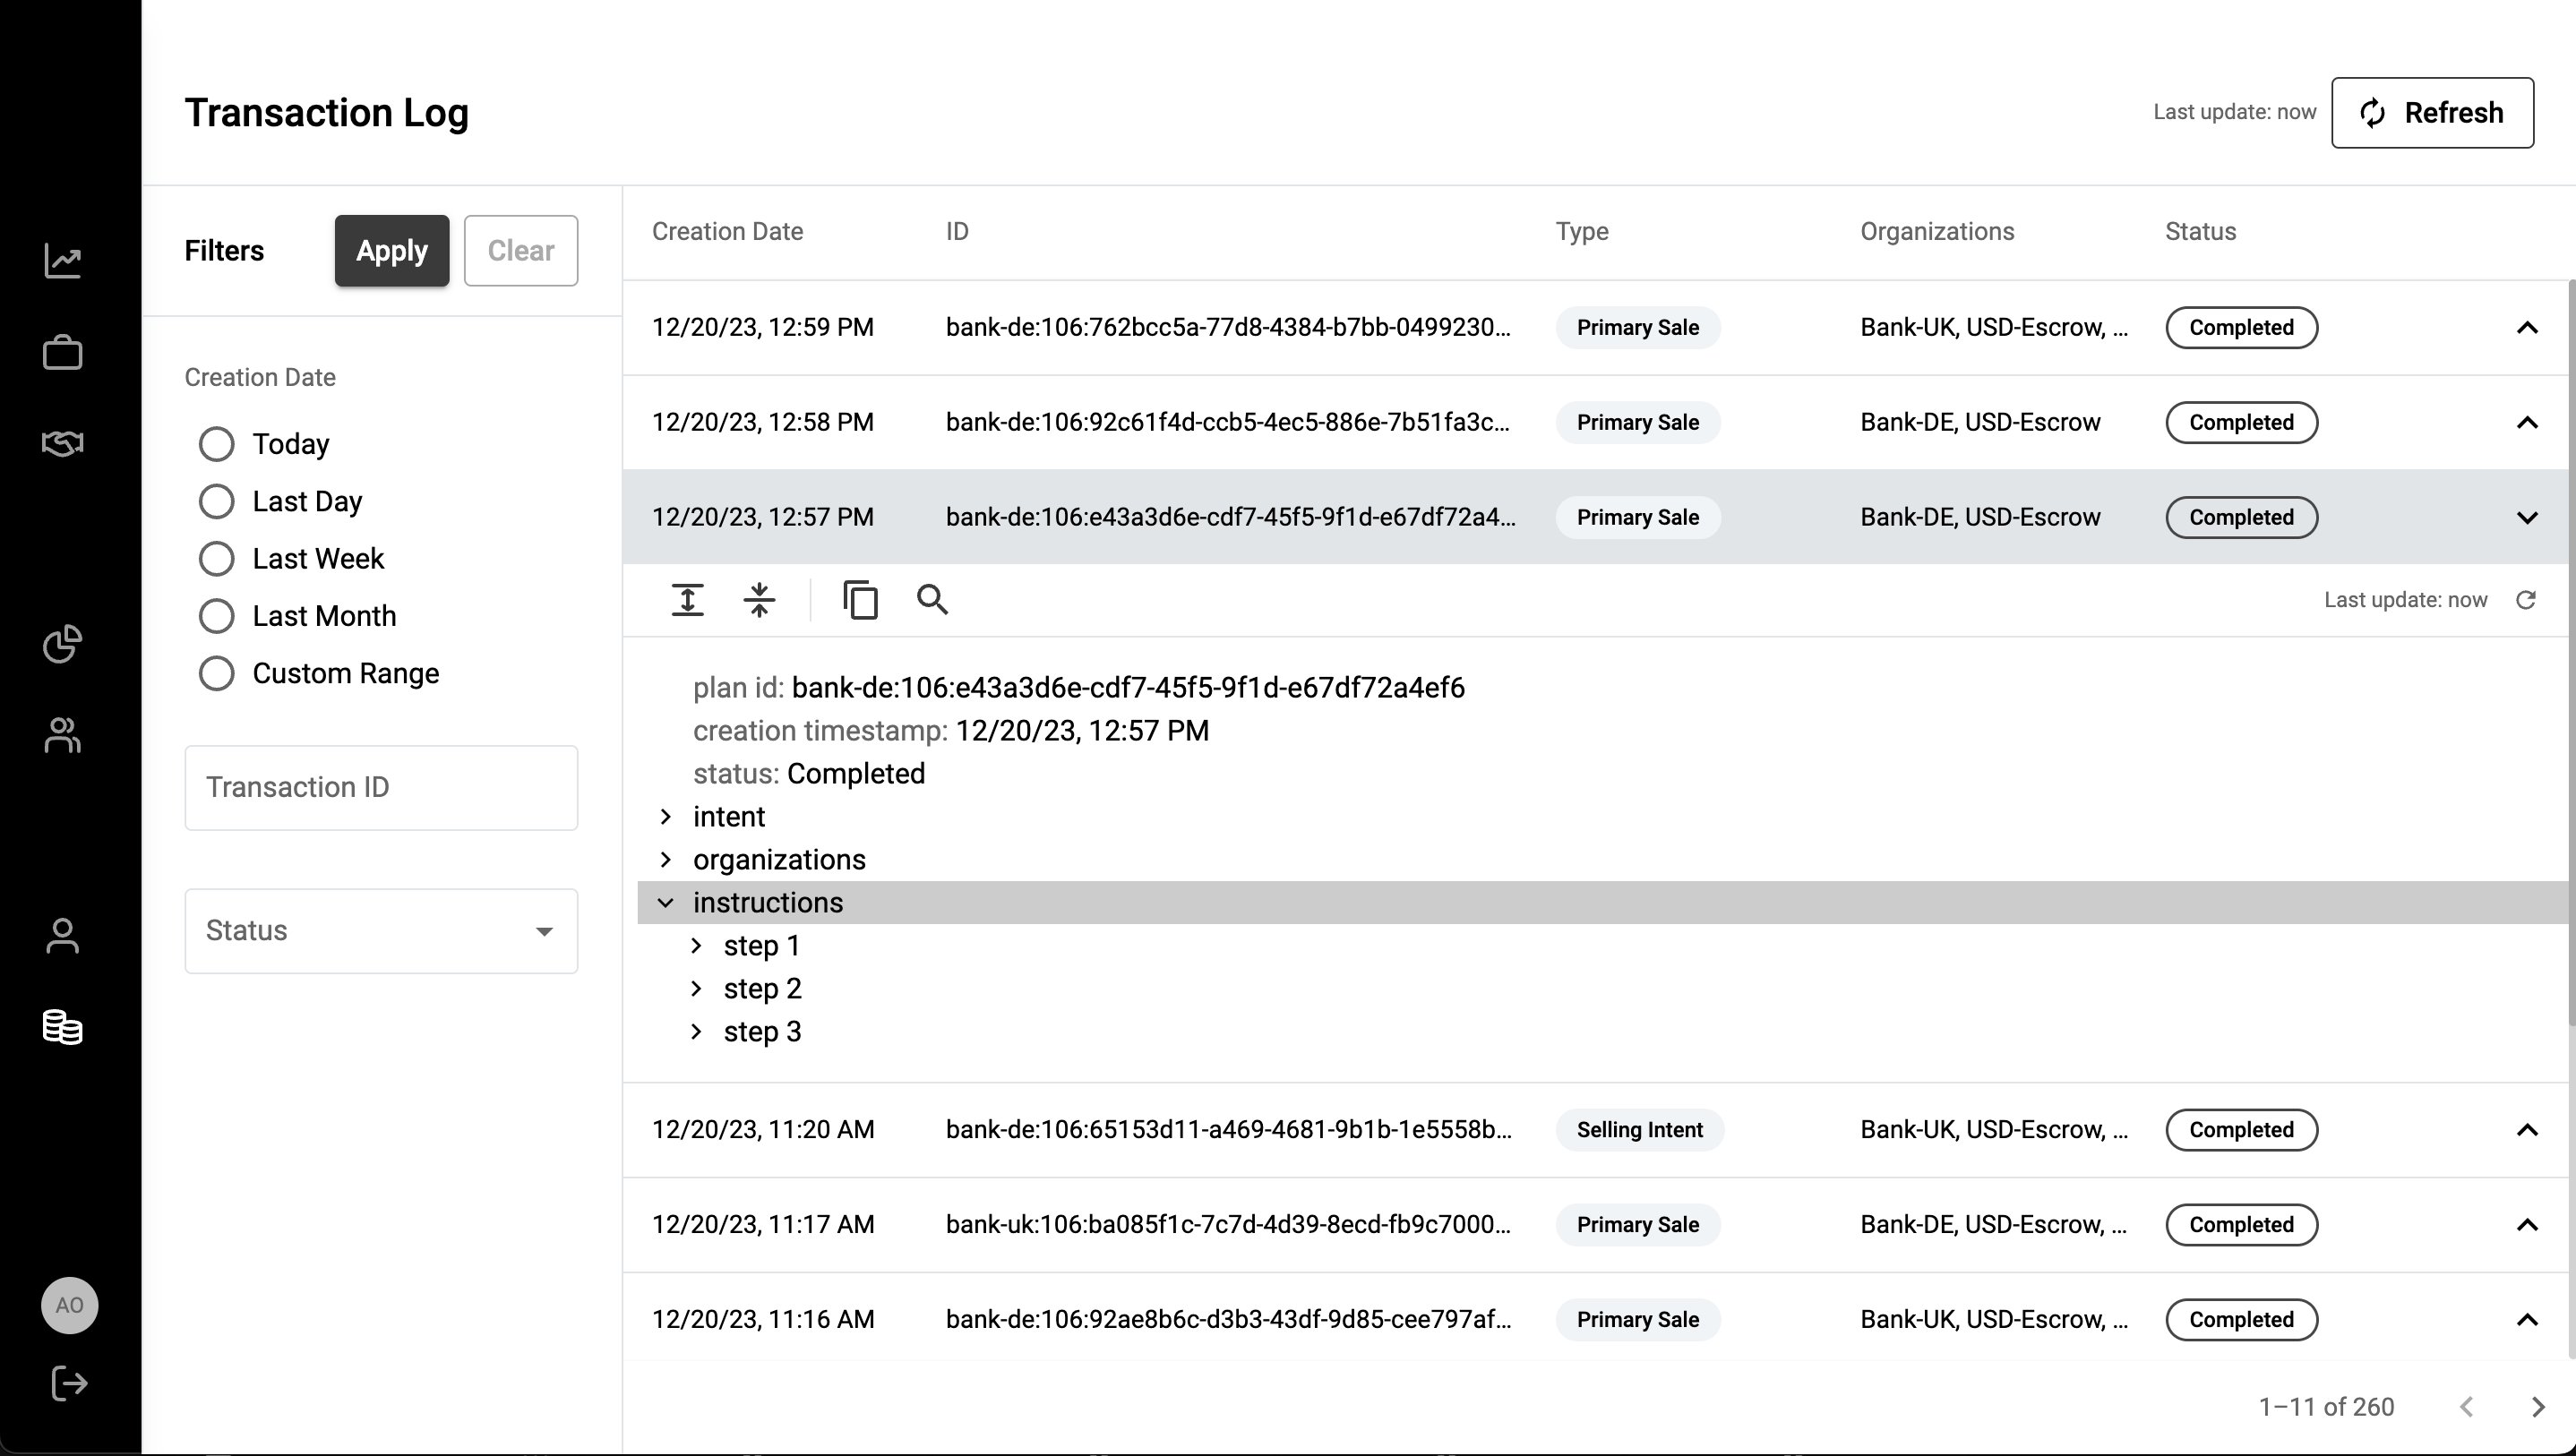Click the Creation Date column header

[x=727, y=232]
